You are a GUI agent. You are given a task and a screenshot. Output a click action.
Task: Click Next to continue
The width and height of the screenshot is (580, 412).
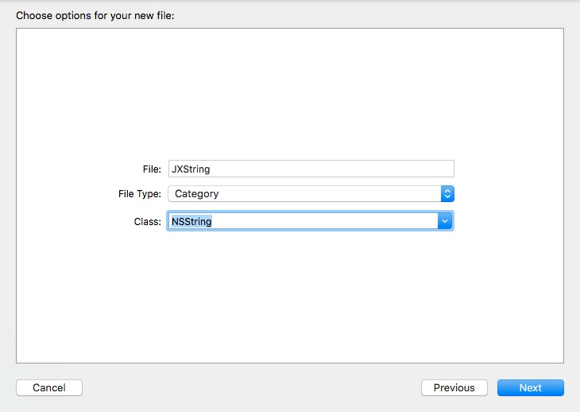click(x=531, y=387)
